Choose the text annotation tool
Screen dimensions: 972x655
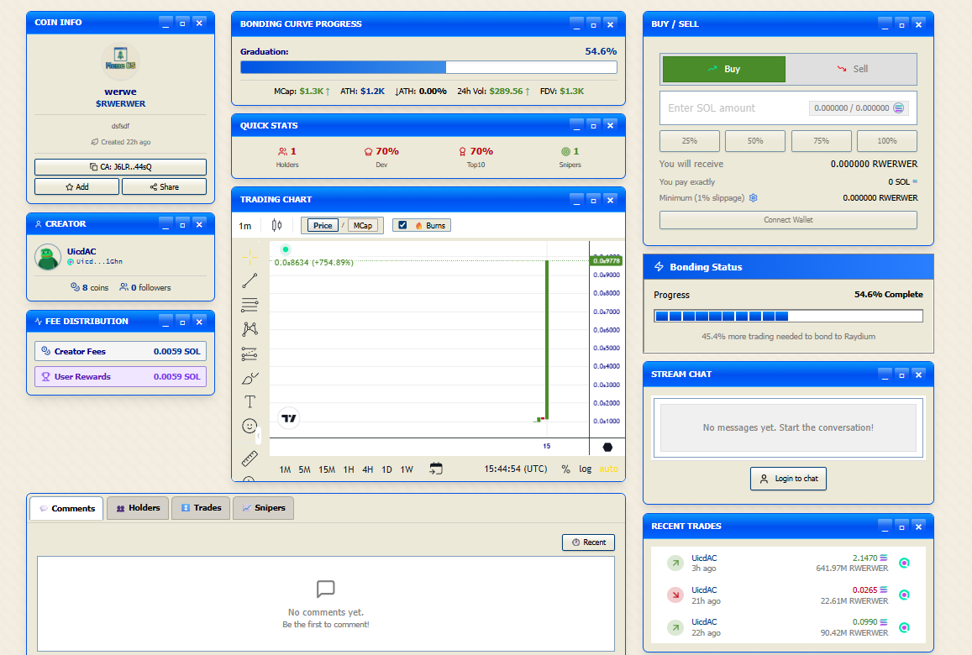click(x=250, y=401)
